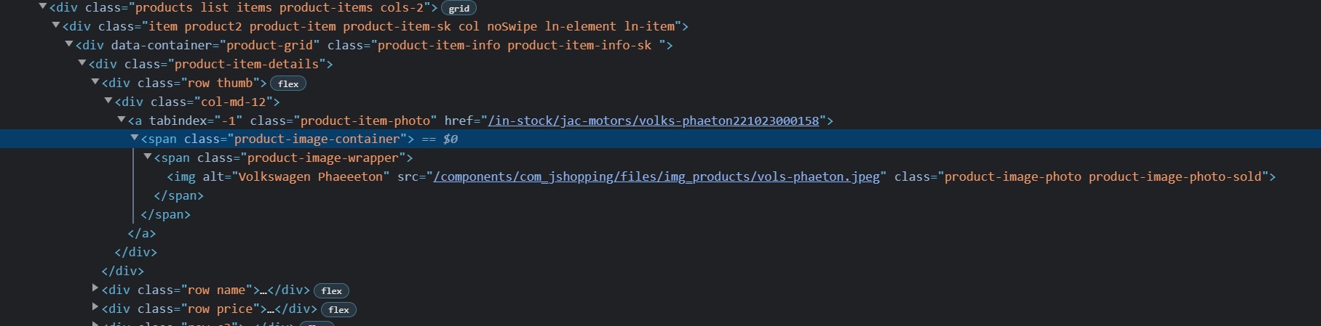Expand the "row price" div
The image size is (1321, 326).
[95, 308]
